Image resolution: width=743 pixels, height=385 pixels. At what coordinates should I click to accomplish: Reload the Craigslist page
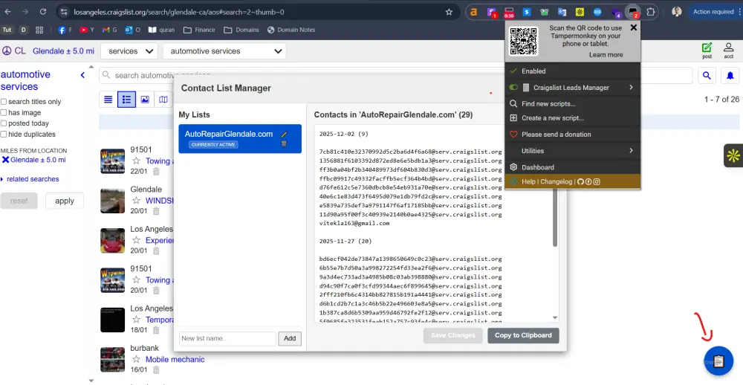tap(43, 12)
